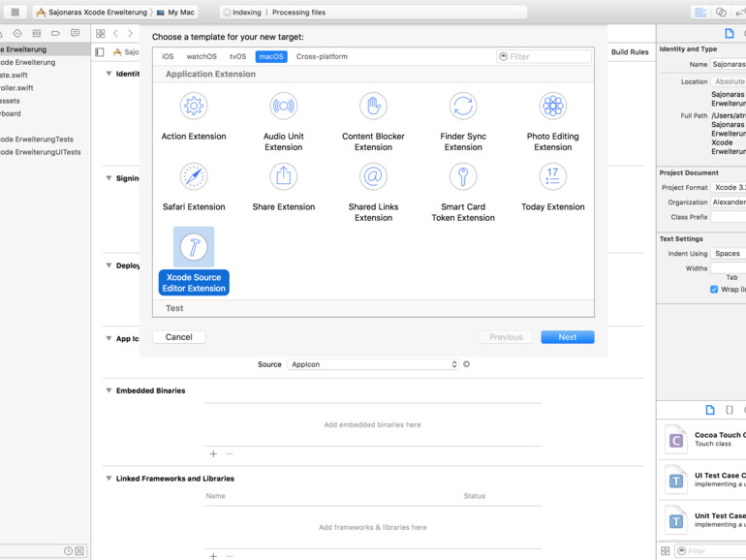Click the Cancel button
This screenshot has width=746, height=560.
coord(179,337)
